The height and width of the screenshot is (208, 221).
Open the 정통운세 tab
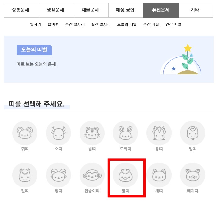point(21,10)
